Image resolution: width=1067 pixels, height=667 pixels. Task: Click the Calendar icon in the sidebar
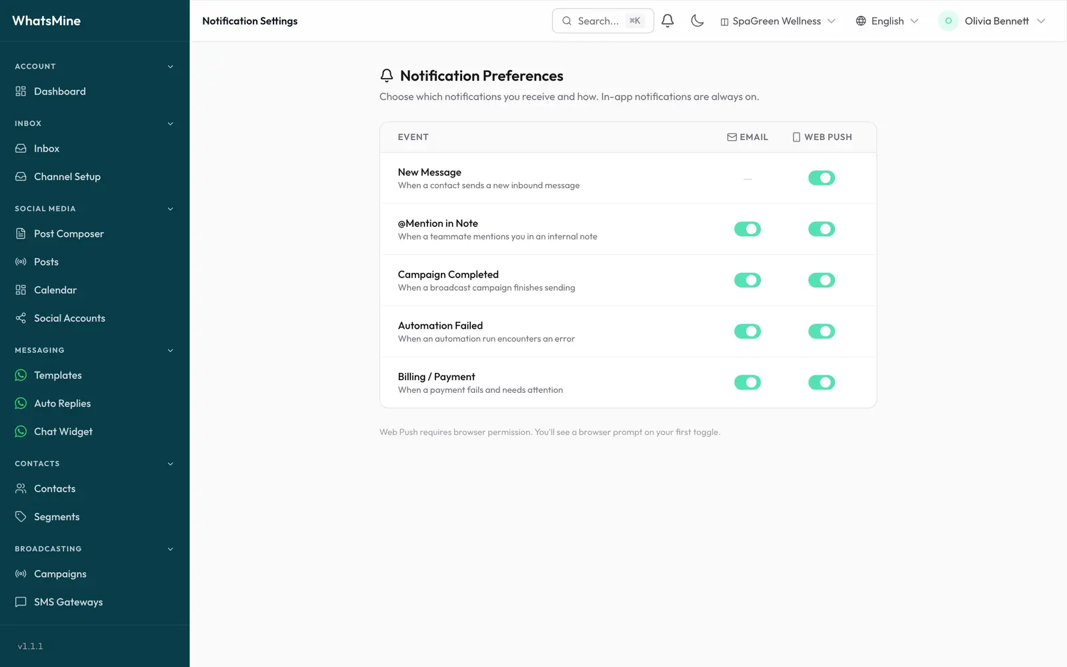pos(21,290)
